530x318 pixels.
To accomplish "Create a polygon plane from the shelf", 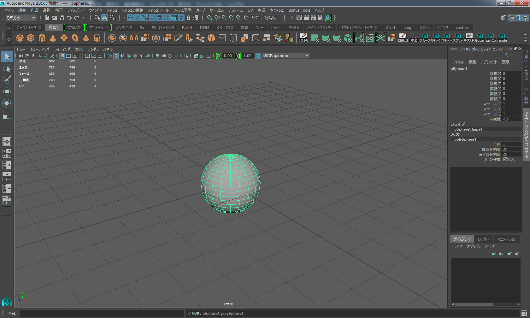I will (64, 38).
